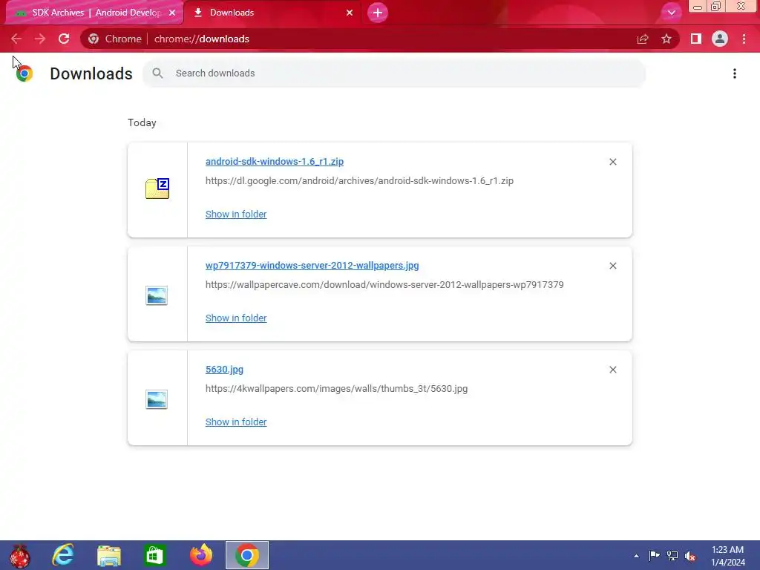
Task: Click the browser forward arrow
Action: (40, 39)
